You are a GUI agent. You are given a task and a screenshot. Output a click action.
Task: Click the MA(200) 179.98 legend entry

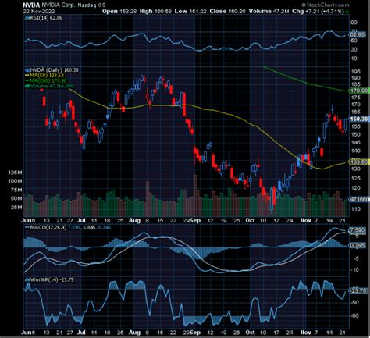click(48, 80)
